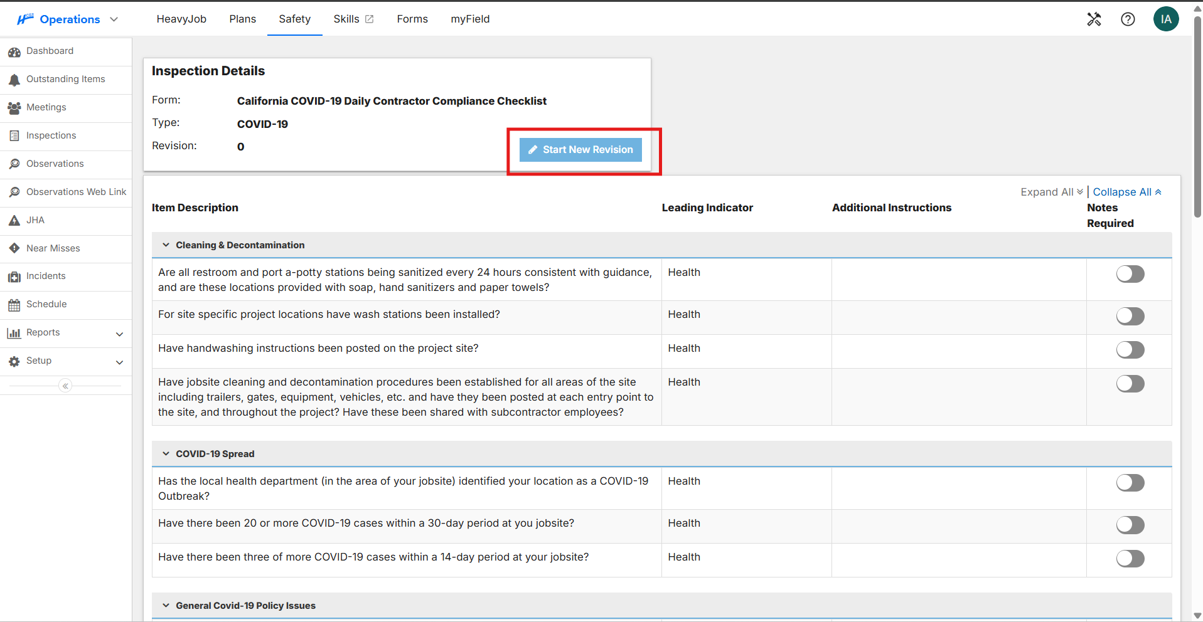This screenshot has height=622, width=1203.
Task: Collapse the General Covid-19 Policy Issues section
Action: tap(166, 606)
